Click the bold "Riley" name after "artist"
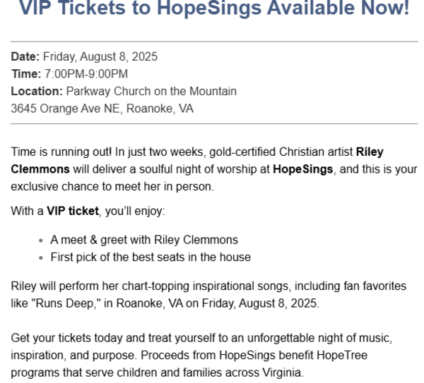 click(370, 152)
